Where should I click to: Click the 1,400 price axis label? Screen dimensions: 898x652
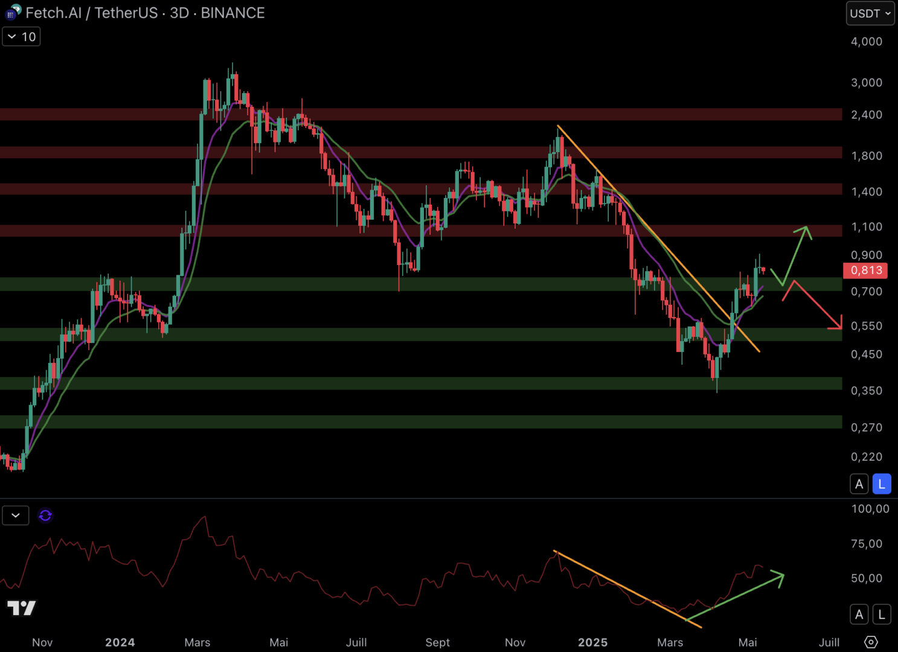(x=867, y=192)
